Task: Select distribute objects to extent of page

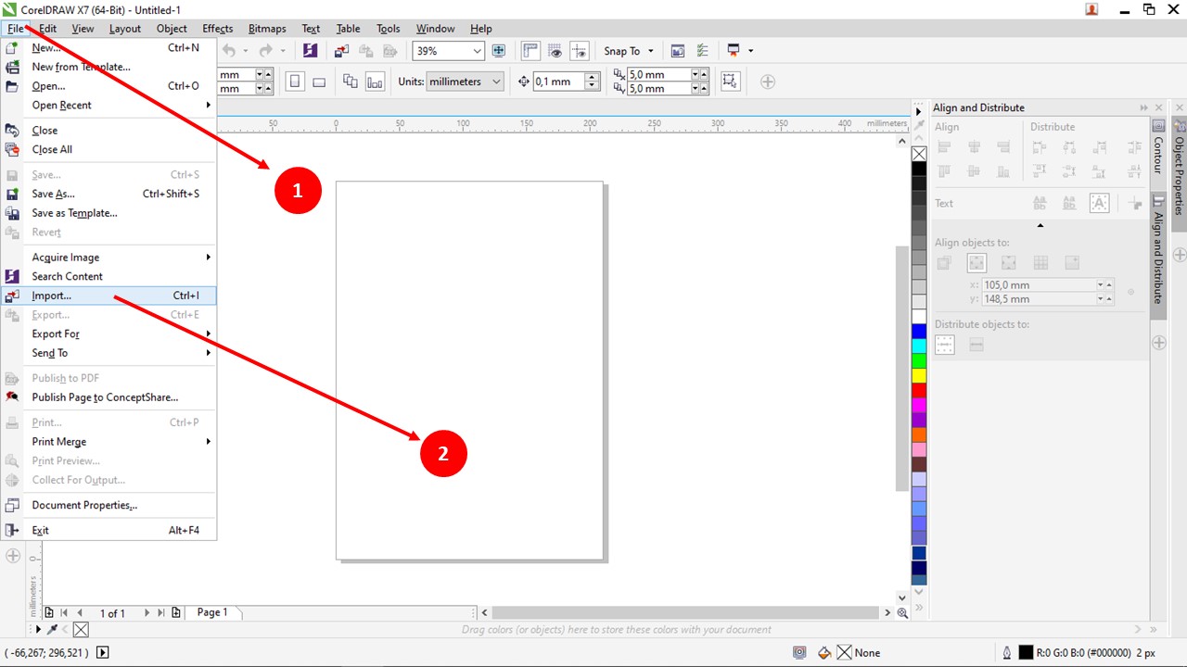Action: click(976, 345)
